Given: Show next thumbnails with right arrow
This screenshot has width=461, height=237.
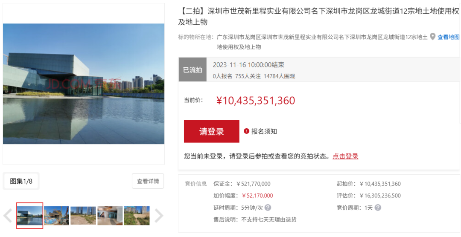Looking at the screenshot, I should click(x=159, y=216).
